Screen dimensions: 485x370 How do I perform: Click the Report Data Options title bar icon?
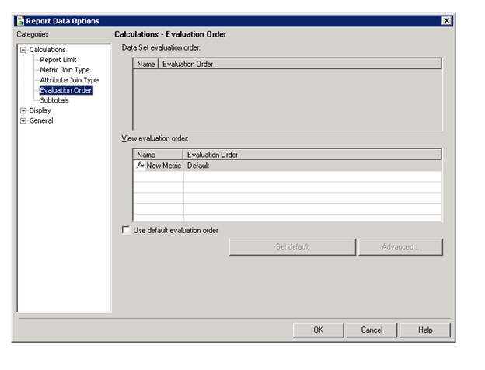[20, 21]
